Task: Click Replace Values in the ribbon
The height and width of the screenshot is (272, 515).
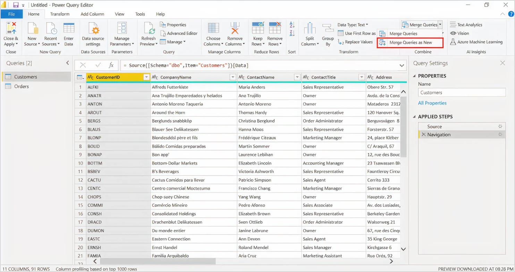Action: pyautogui.click(x=355, y=42)
